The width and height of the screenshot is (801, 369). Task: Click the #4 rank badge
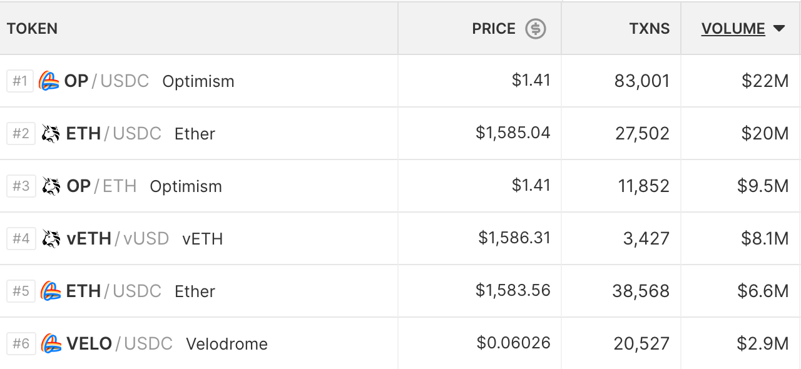21,239
